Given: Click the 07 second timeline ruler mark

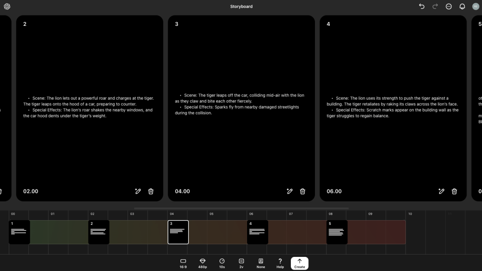Looking at the screenshot, I should click(x=291, y=214).
